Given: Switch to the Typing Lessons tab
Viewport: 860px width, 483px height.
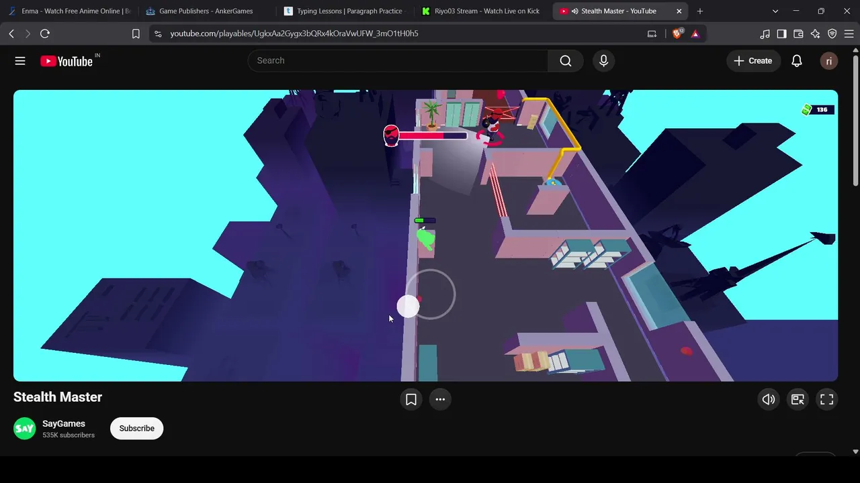Looking at the screenshot, I should tap(345, 11).
